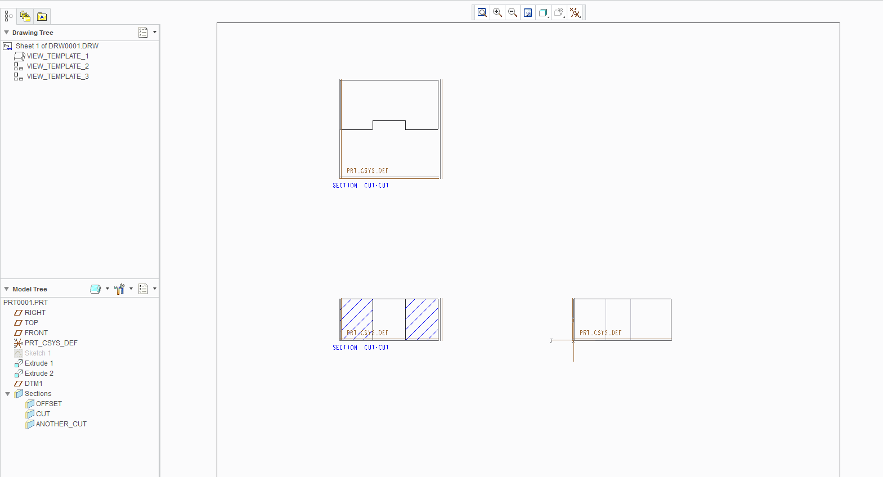Select VIEW_TEMPLATE_3 in Drawing Tree

pyautogui.click(x=58, y=76)
